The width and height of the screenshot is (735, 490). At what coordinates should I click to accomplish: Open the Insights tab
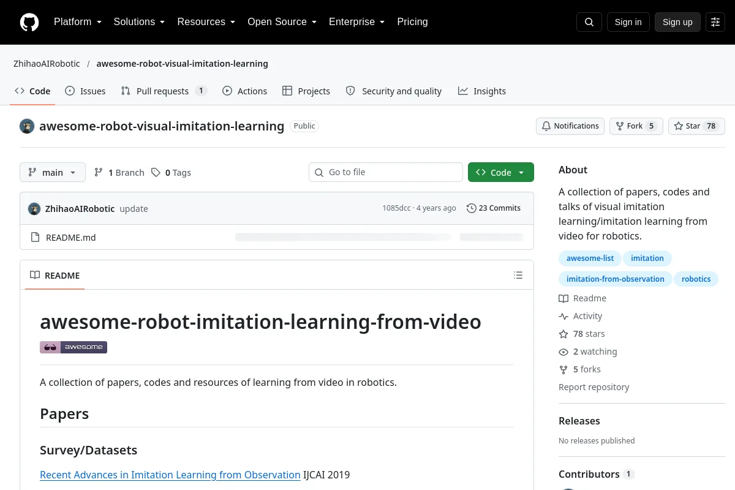point(482,91)
